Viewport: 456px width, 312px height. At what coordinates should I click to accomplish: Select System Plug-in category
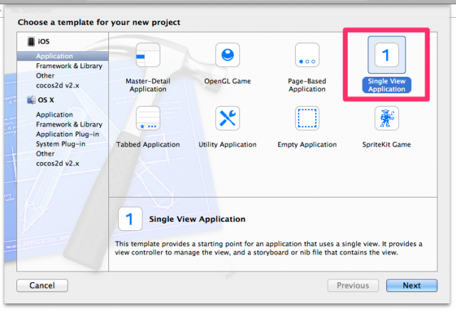pyautogui.click(x=63, y=144)
